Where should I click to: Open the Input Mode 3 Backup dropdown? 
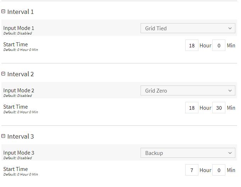point(188,153)
